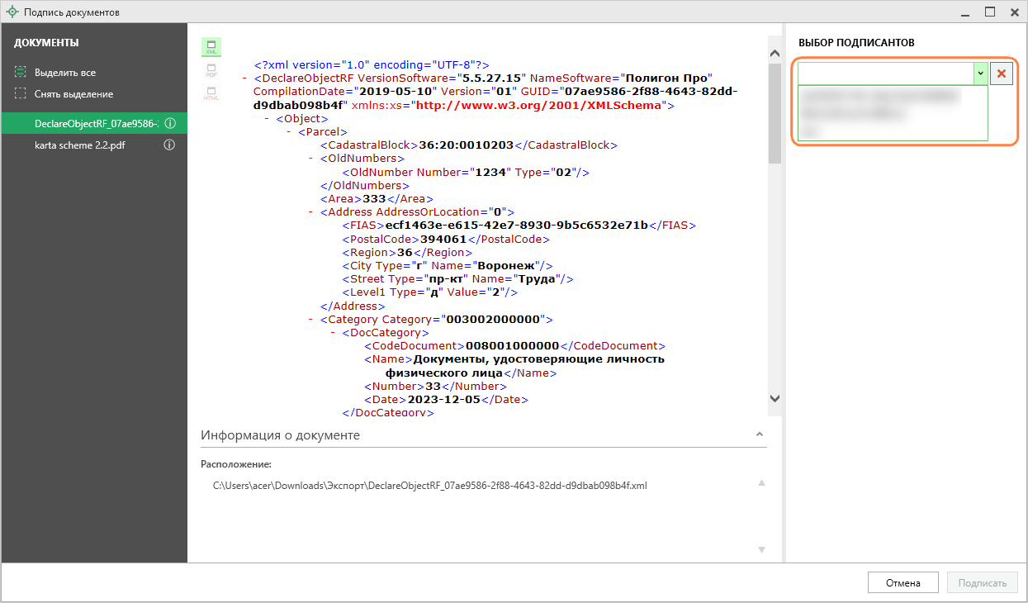Select karta scheme 2.2.pdf document
1028x603 pixels.
[79, 145]
